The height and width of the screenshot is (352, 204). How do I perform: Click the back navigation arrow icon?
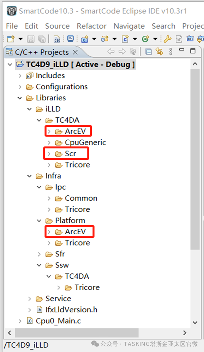point(111,52)
